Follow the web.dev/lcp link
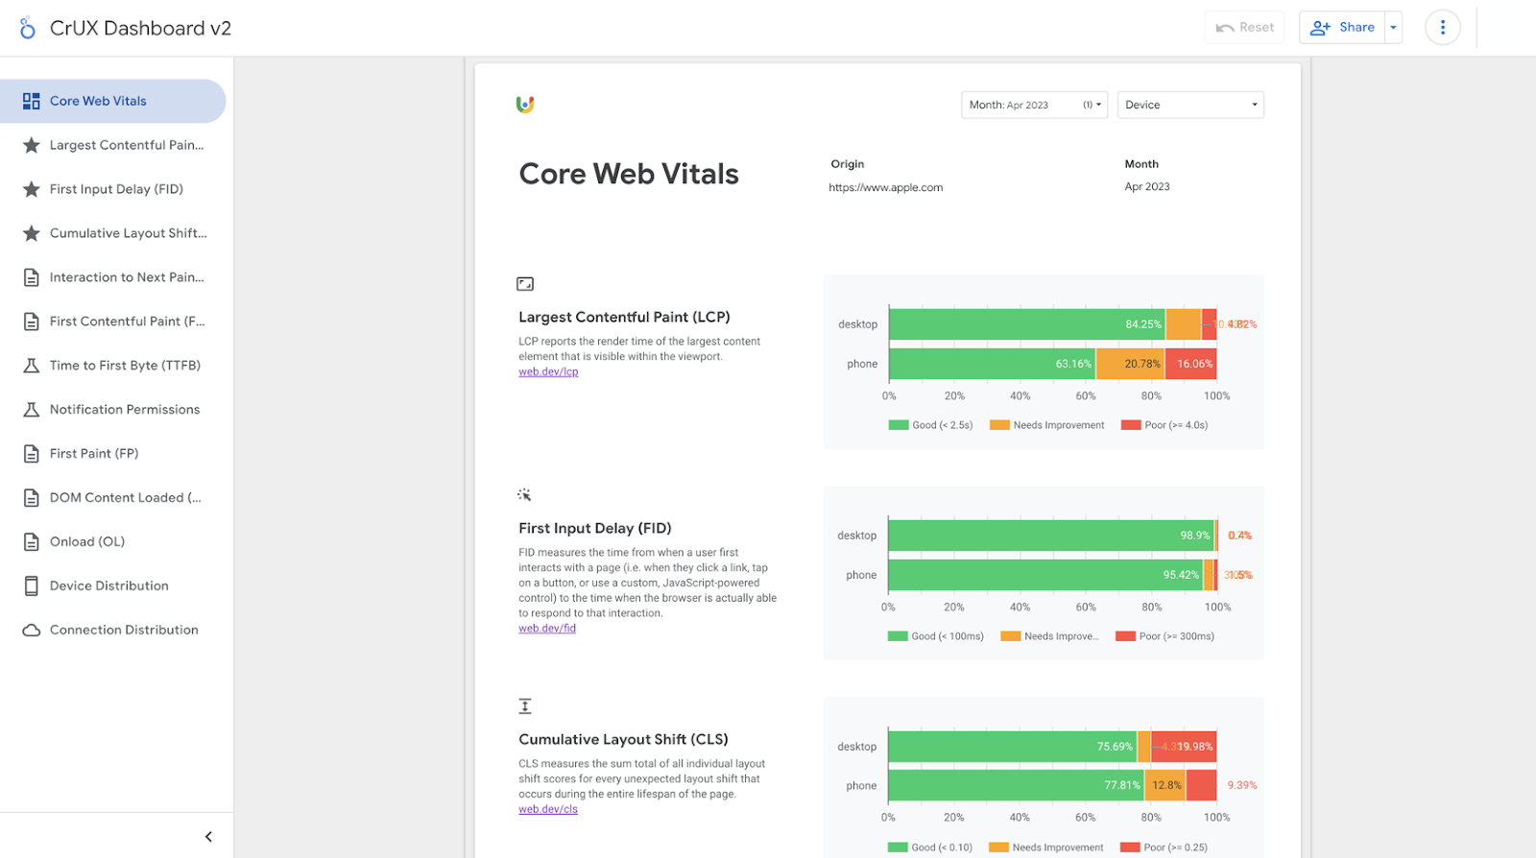The width and height of the screenshot is (1536, 858). coord(548,372)
